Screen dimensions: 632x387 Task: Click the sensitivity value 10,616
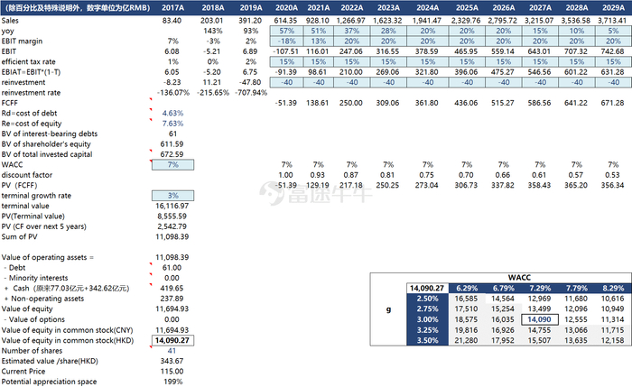613,299
